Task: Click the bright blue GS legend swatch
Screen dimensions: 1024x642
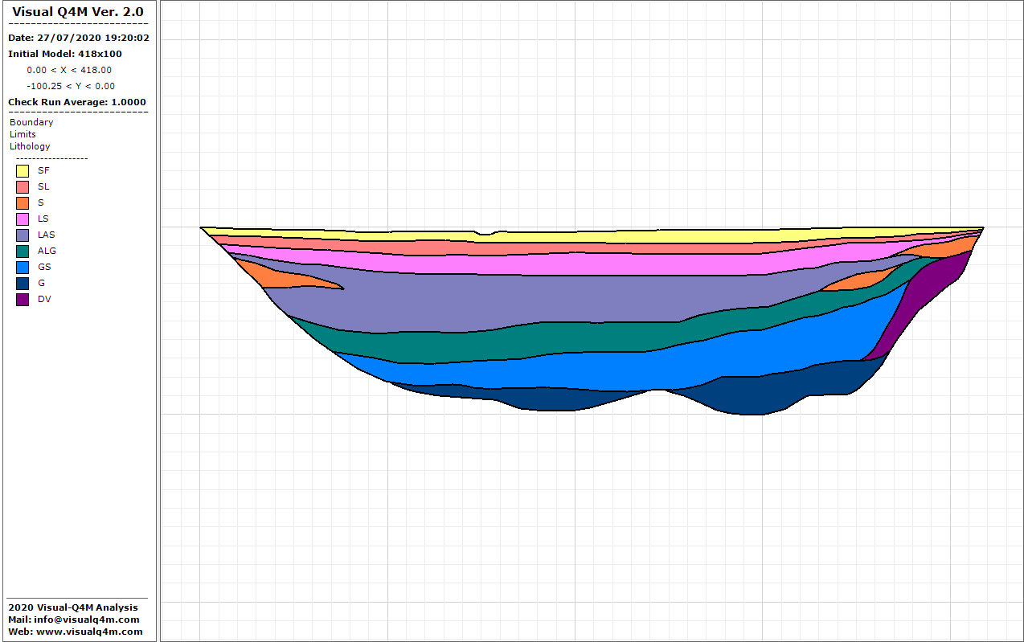Action: 23,267
